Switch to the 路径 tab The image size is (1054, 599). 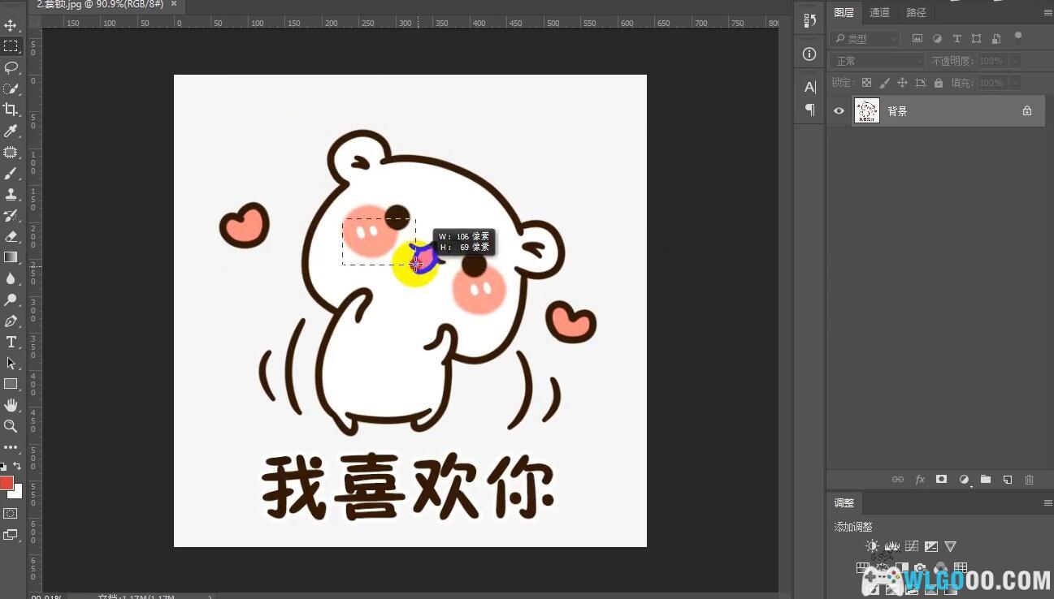tap(916, 12)
